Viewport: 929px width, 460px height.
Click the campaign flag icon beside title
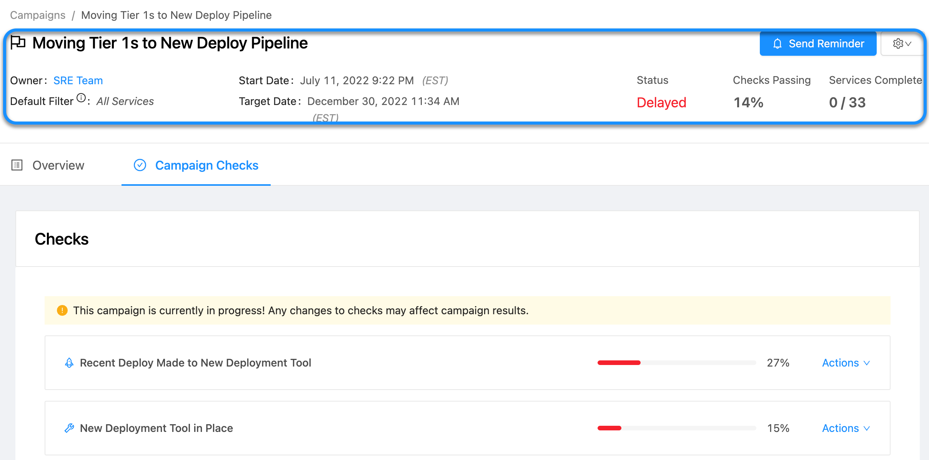[x=18, y=43]
